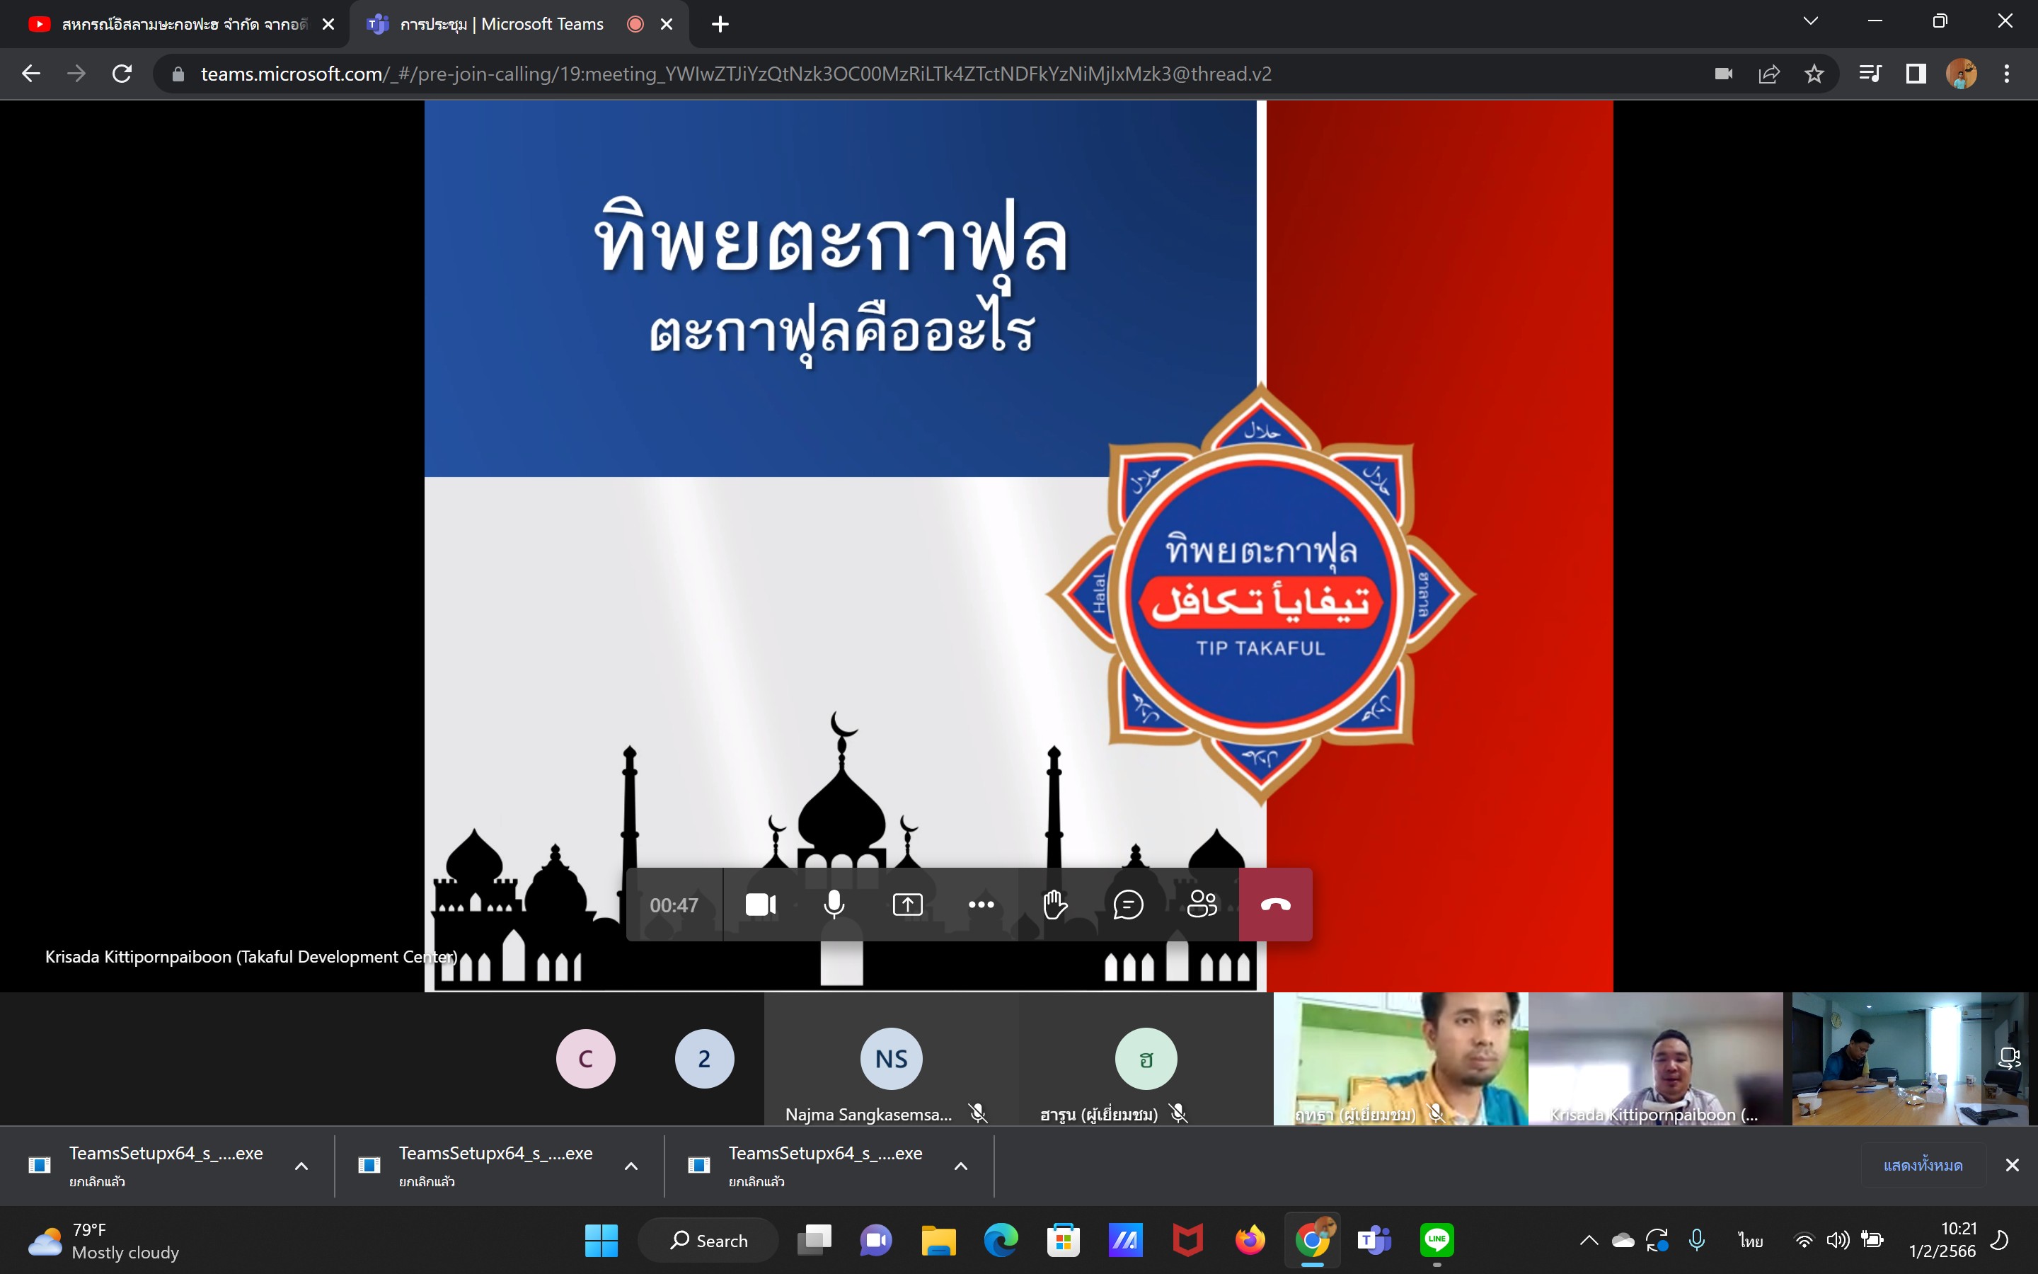
Task: Open Microsoft Teams app on taskbar
Action: pyautogui.click(x=1374, y=1240)
